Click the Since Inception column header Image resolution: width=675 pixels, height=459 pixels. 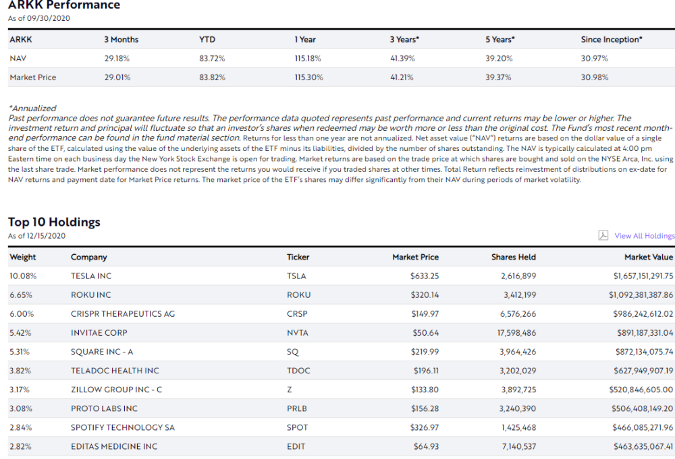click(x=611, y=40)
